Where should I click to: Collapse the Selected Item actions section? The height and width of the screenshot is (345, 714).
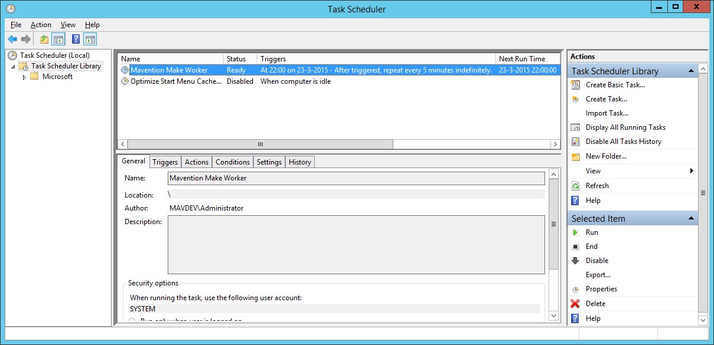(x=691, y=219)
